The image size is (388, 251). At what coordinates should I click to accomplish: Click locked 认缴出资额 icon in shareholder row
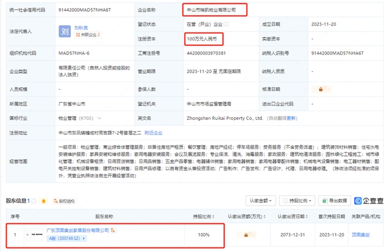[x=246, y=234]
